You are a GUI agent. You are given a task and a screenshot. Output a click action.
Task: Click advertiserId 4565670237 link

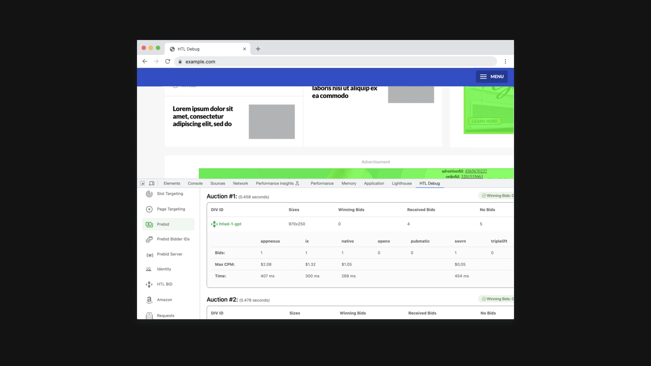pyautogui.click(x=476, y=171)
